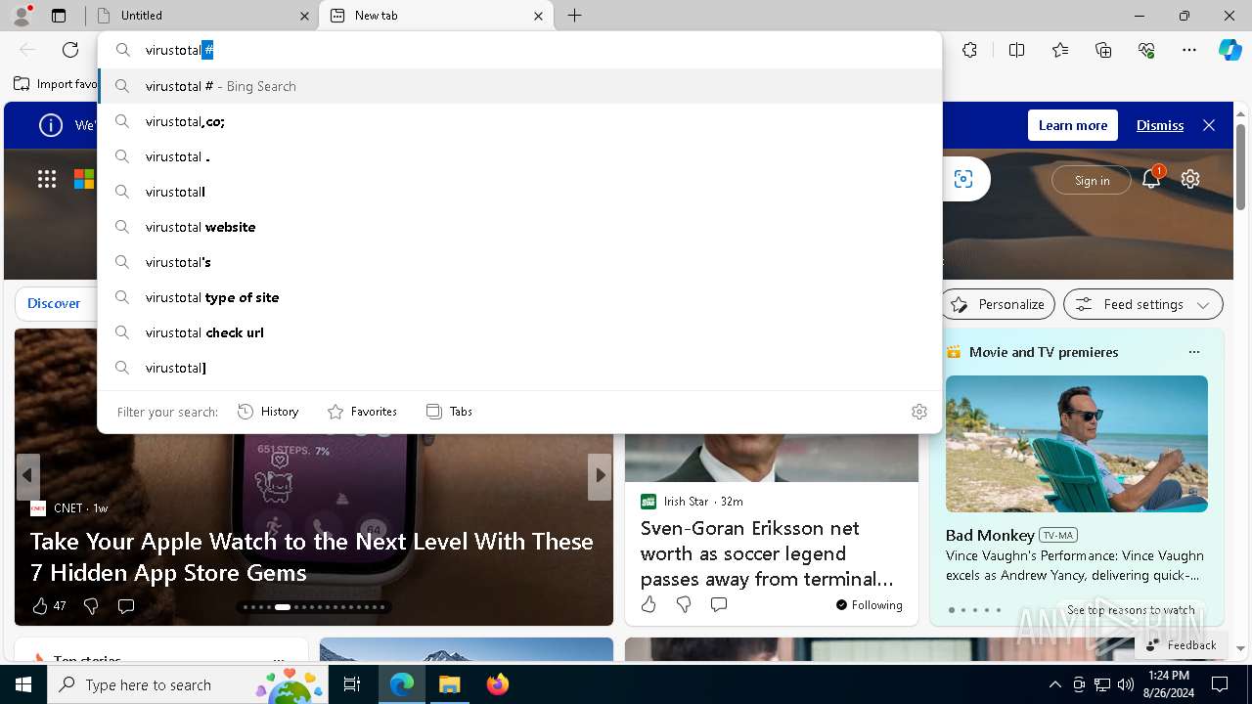Open the Favorites star toolbar icon

click(1060, 50)
